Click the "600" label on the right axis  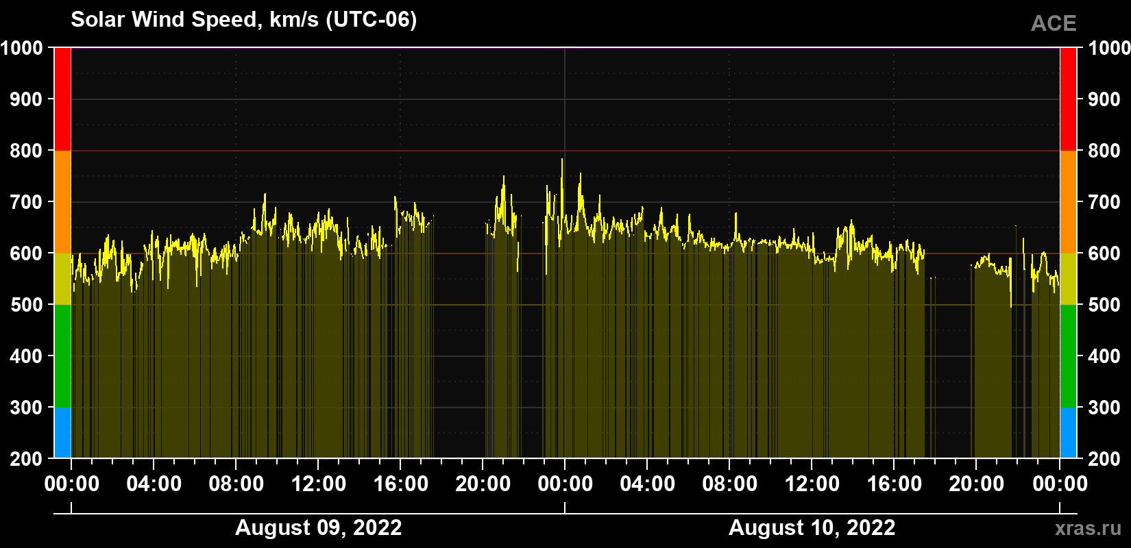pyautogui.click(x=1104, y=253)
